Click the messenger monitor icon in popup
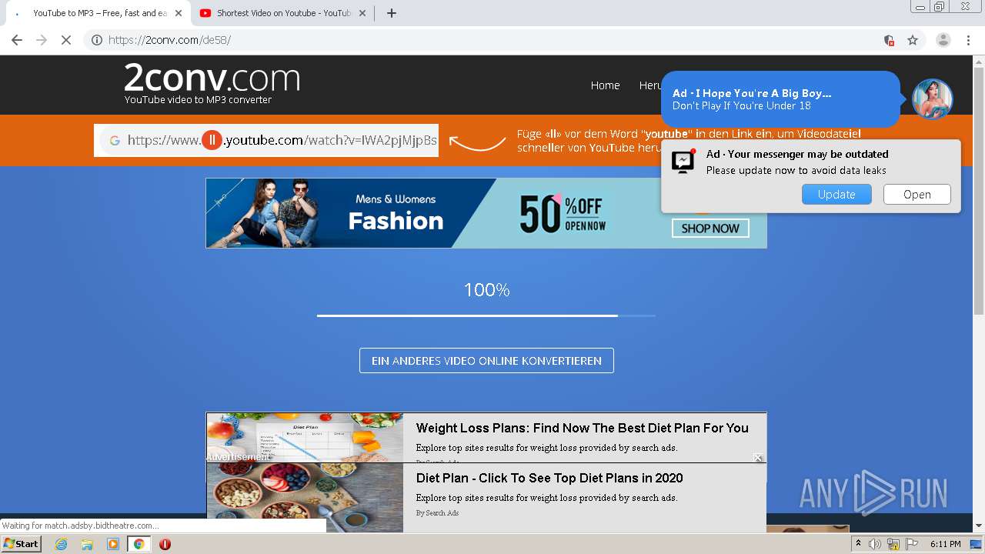The width and height of the screenshot is (985, 554). [683, 161]
